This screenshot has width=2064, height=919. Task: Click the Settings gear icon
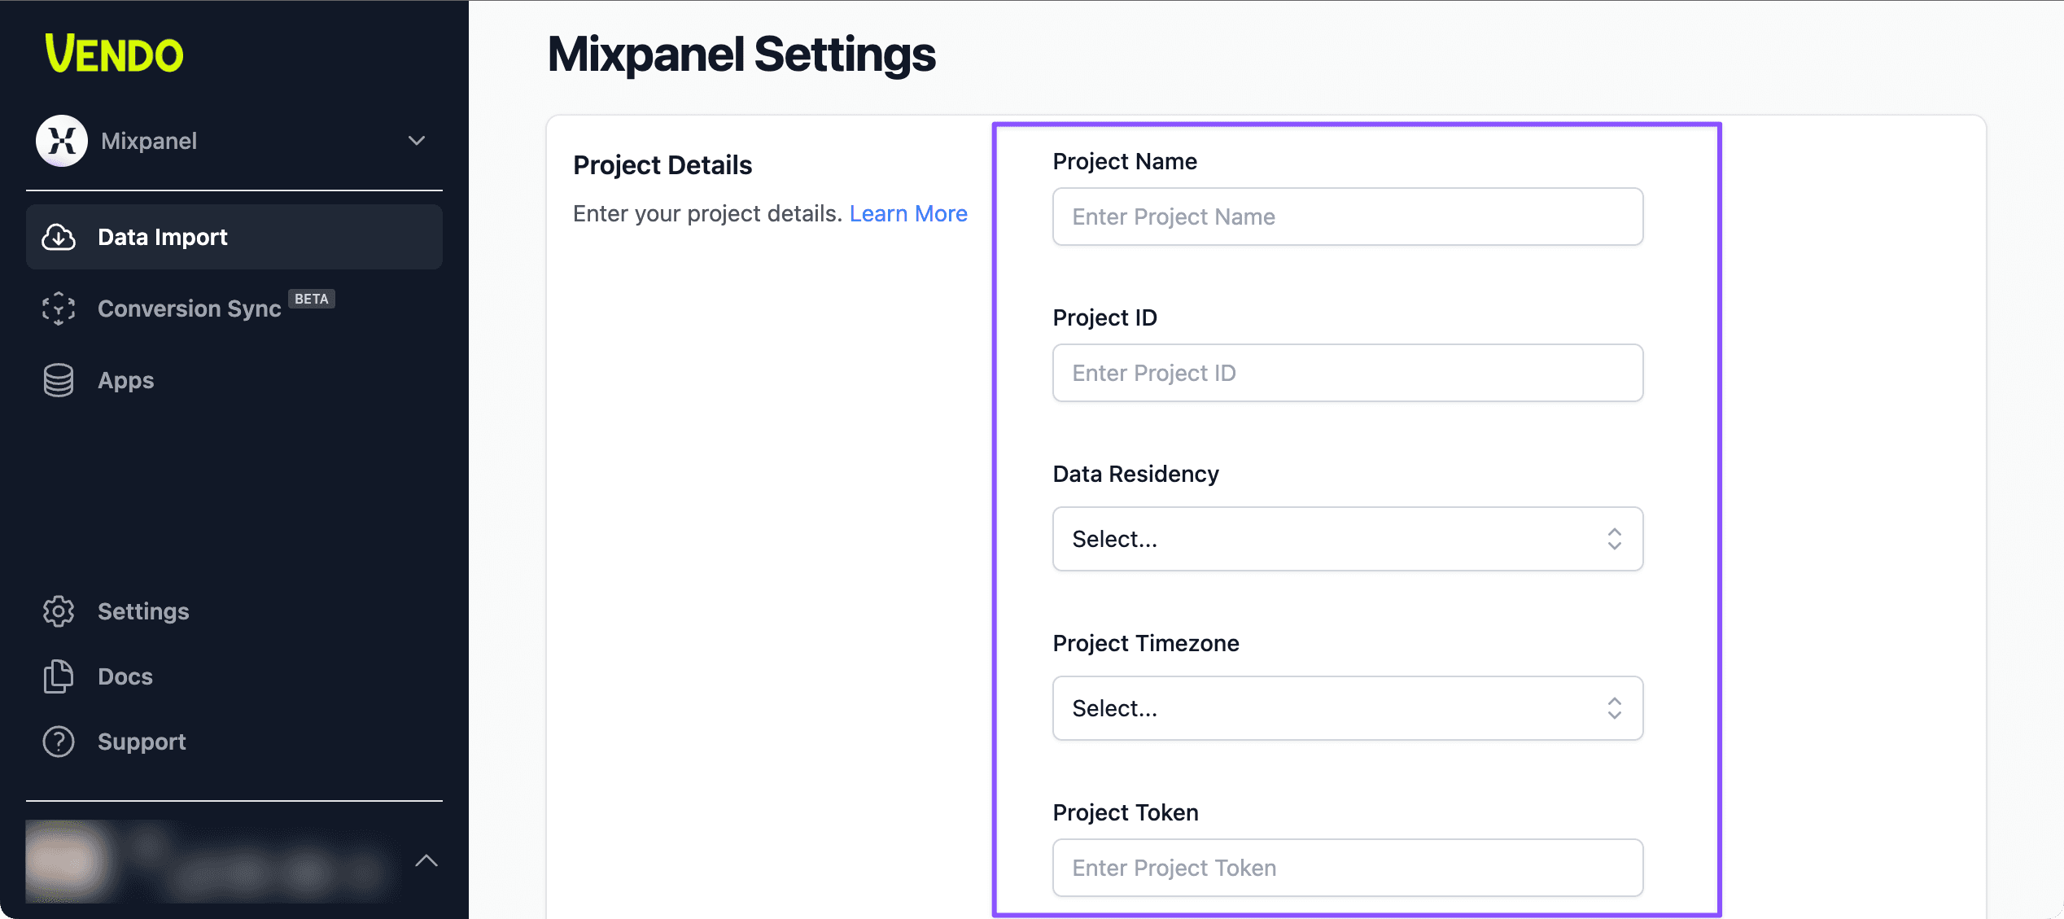(x=59, y=611)
